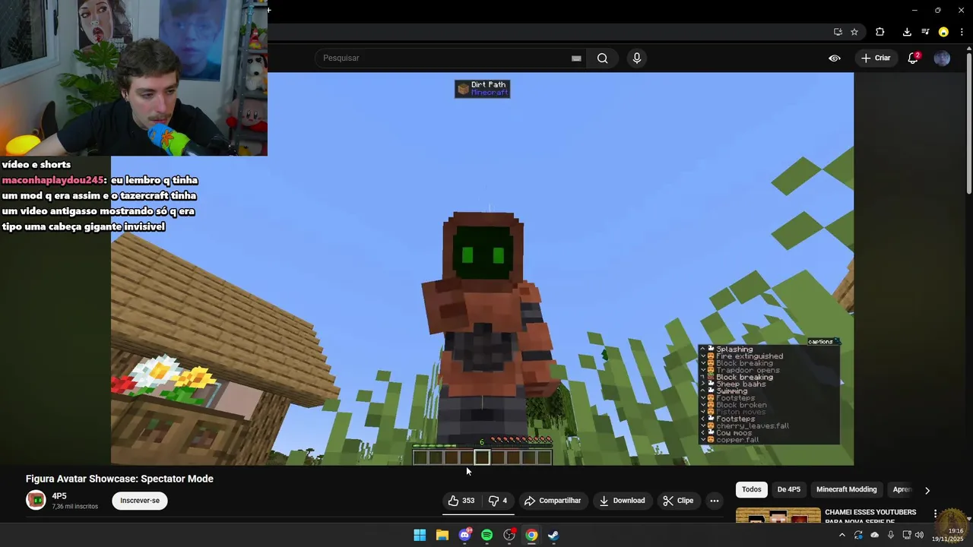Click the Download button

tap(622, 501)
